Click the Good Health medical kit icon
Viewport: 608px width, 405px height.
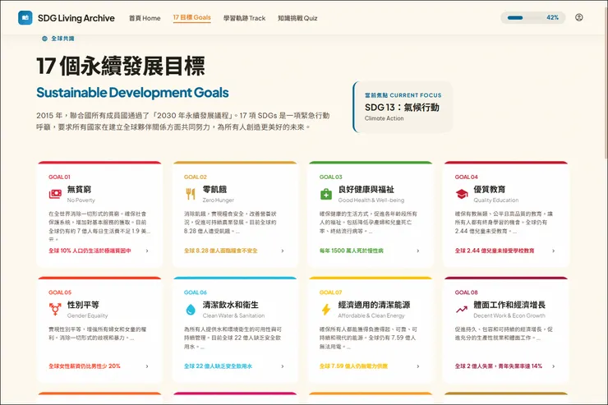coord(326,194)
